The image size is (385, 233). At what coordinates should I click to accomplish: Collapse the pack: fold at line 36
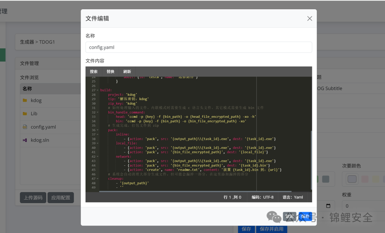97,130
